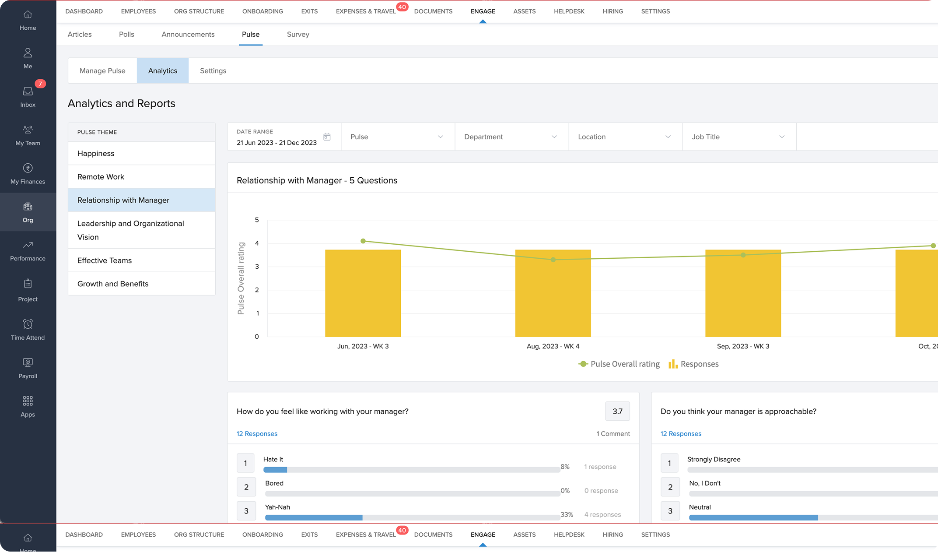Open the Manage Pulse tab
938x552 pixels.
[x=102, y=71]
